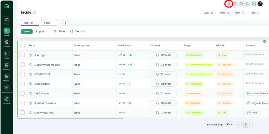
Task: Open ArchAIve in the sidebar
Action: click(7, 100)
